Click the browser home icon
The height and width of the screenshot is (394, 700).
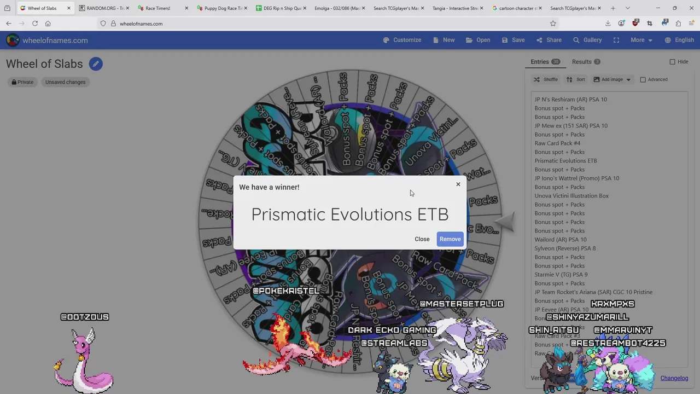click(x=48, y=24)
